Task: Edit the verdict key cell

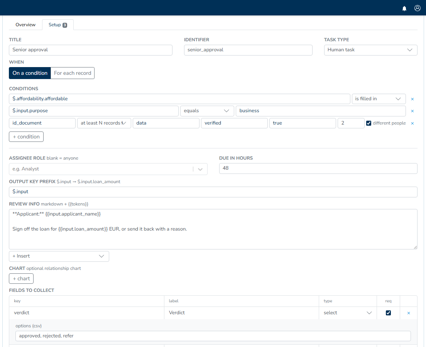Action: [x=87, y=313]
